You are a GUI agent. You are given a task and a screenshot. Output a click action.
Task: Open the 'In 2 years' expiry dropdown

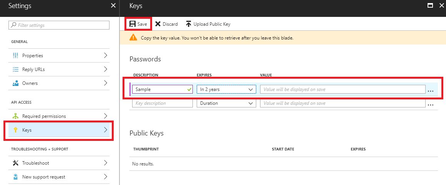(226, 89)
